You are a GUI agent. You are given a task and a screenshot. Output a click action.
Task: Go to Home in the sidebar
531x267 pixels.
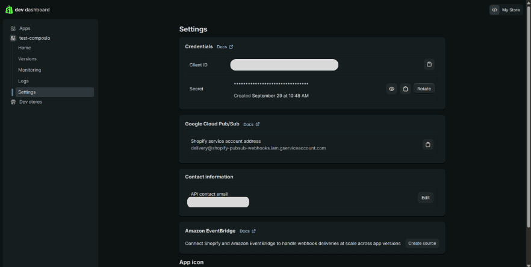(x=24, y=48)
